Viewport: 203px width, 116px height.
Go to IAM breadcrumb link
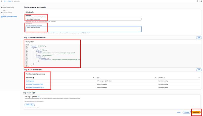pyautogui.click(x=5, y=1)
